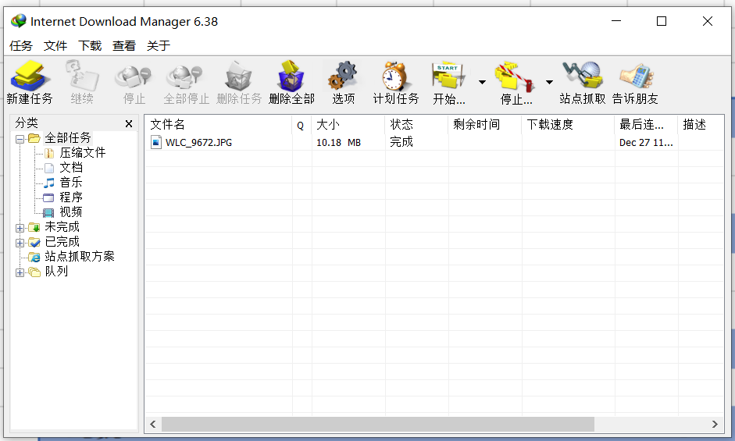Minimize the Internet Download Manager window
The image size is (735, 441).
(616, 21)
